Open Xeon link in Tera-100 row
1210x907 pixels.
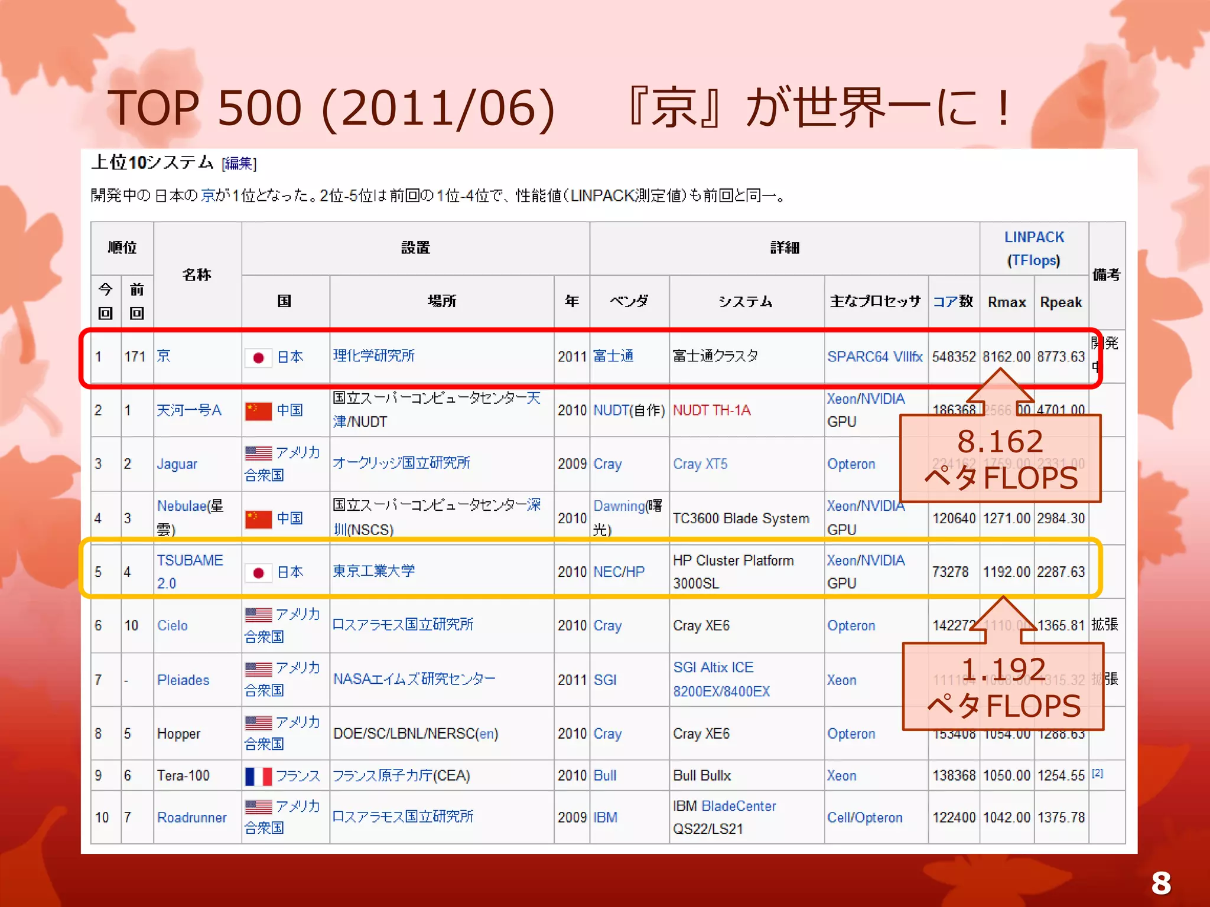coord(842,775)
